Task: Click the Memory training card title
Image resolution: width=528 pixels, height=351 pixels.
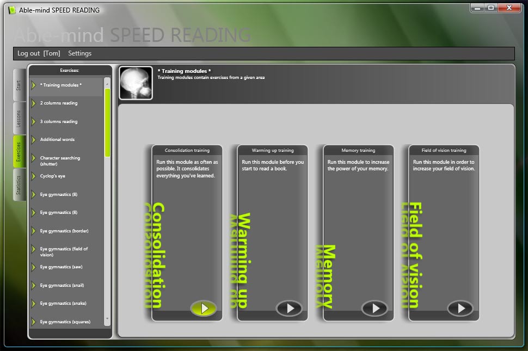Action: [358, 150]
